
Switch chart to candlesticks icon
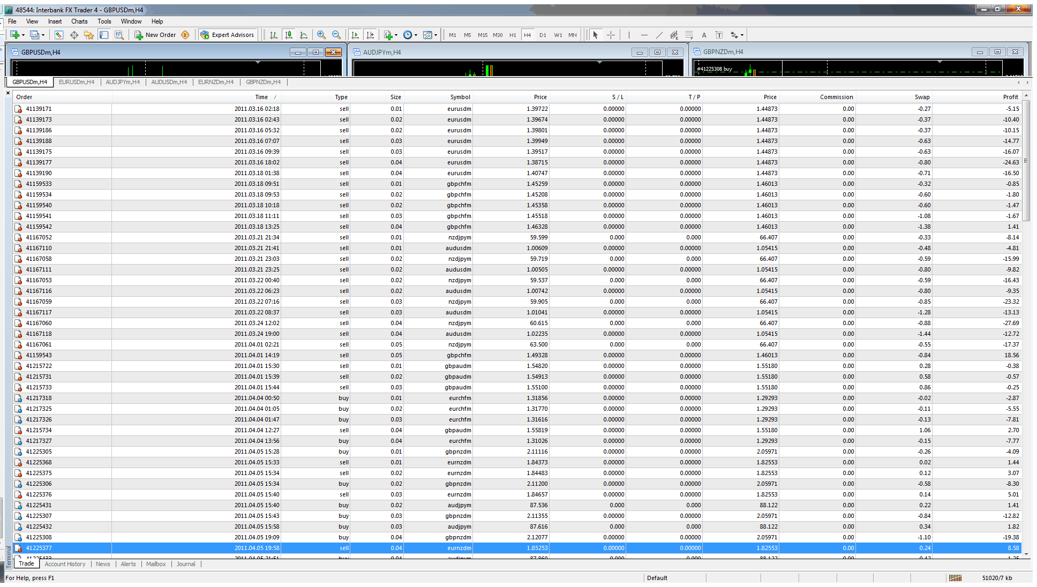click(289, 35)
